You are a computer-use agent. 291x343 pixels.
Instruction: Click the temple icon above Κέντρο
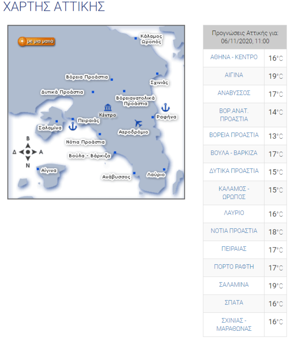[x=108, y=107]
